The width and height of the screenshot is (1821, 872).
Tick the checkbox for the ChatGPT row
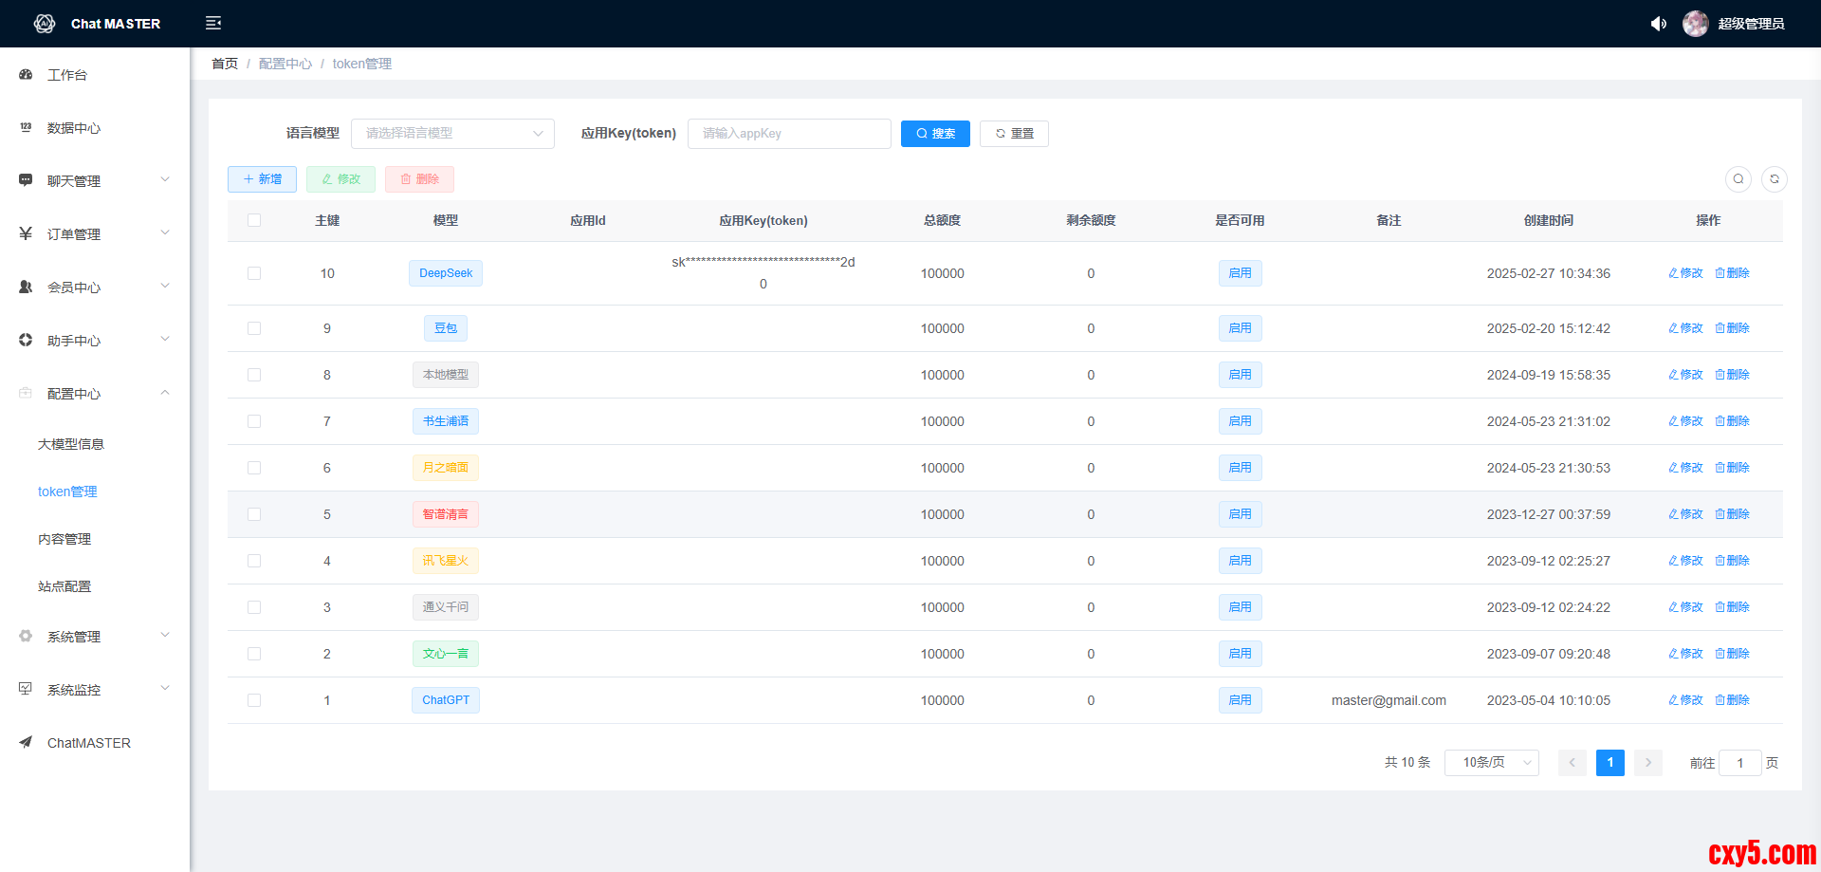click(254, 700)
